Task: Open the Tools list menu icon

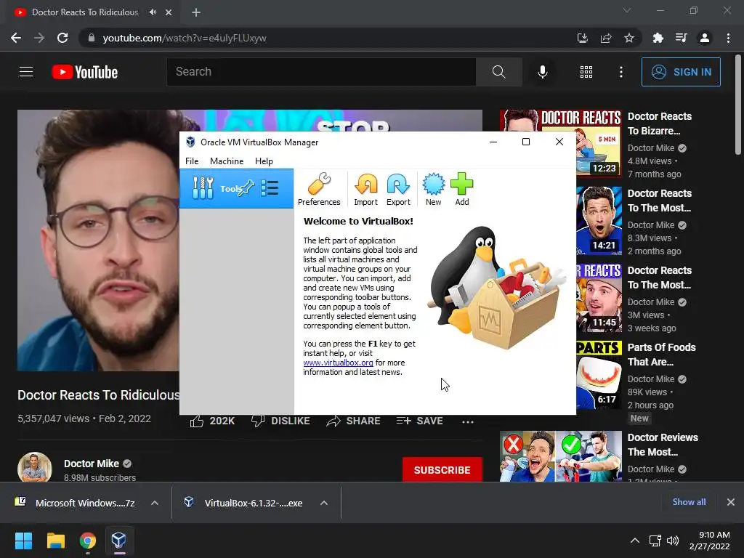Action: pyautogui.click(x=270, y=188)
